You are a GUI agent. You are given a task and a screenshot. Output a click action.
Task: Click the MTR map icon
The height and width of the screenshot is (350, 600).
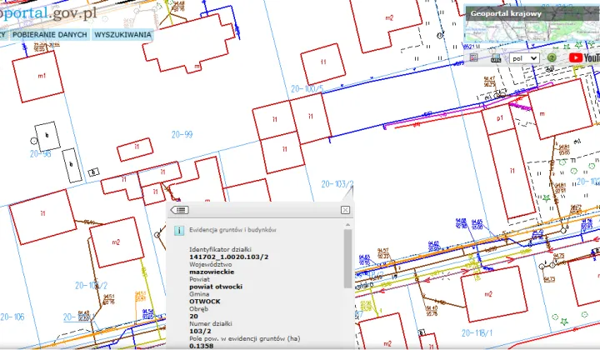click(x=493, y=58)
